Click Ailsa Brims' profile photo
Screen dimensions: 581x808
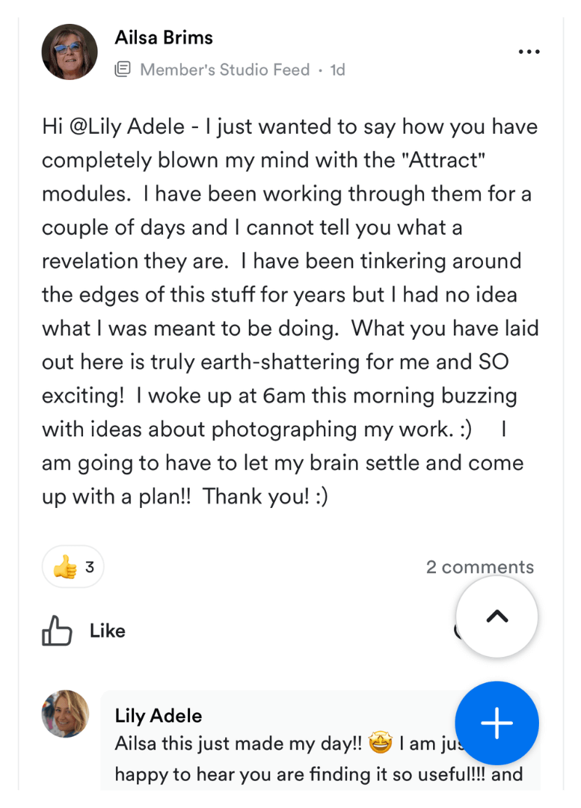pyautogui.click(x=70, y=52)
